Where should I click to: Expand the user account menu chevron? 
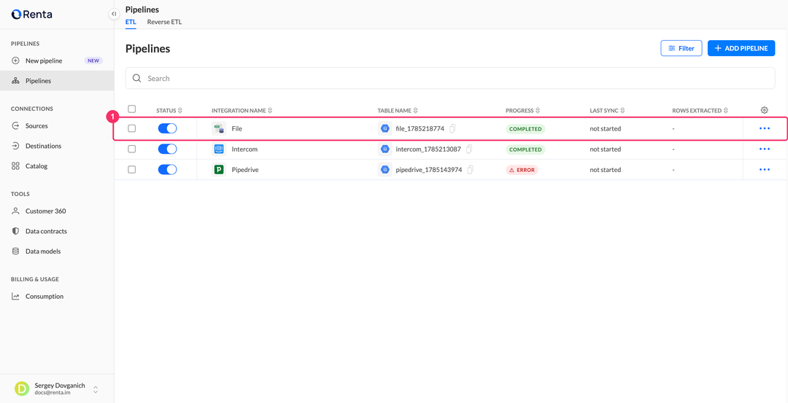tap(96, 389)
